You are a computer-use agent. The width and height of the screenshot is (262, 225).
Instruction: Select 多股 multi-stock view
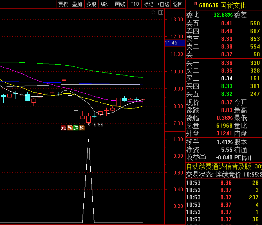(x=91, y=4)
